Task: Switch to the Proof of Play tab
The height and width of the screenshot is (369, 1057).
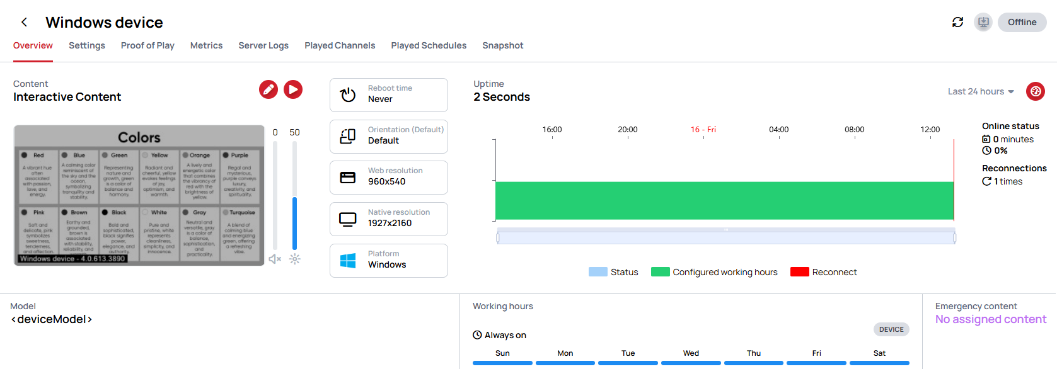Action: tap(147, 45)
